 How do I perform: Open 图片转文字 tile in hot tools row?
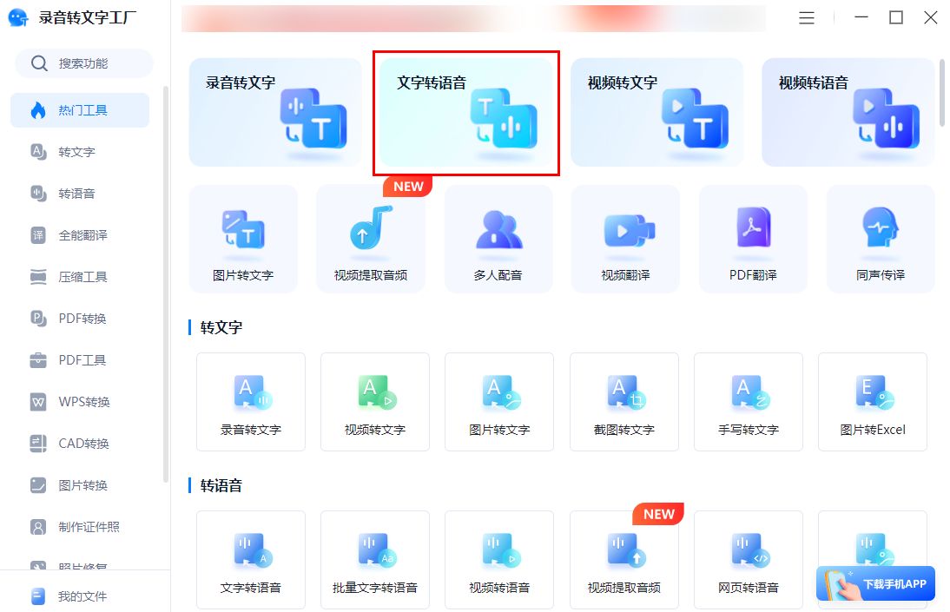(243, 240)
